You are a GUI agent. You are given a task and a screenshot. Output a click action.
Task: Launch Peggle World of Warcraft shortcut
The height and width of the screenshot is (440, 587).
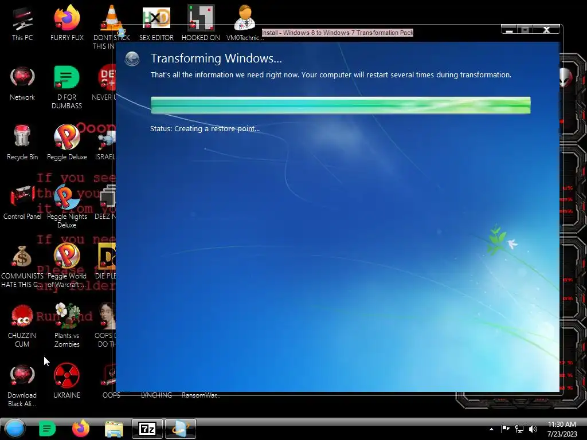coord(66,266)
